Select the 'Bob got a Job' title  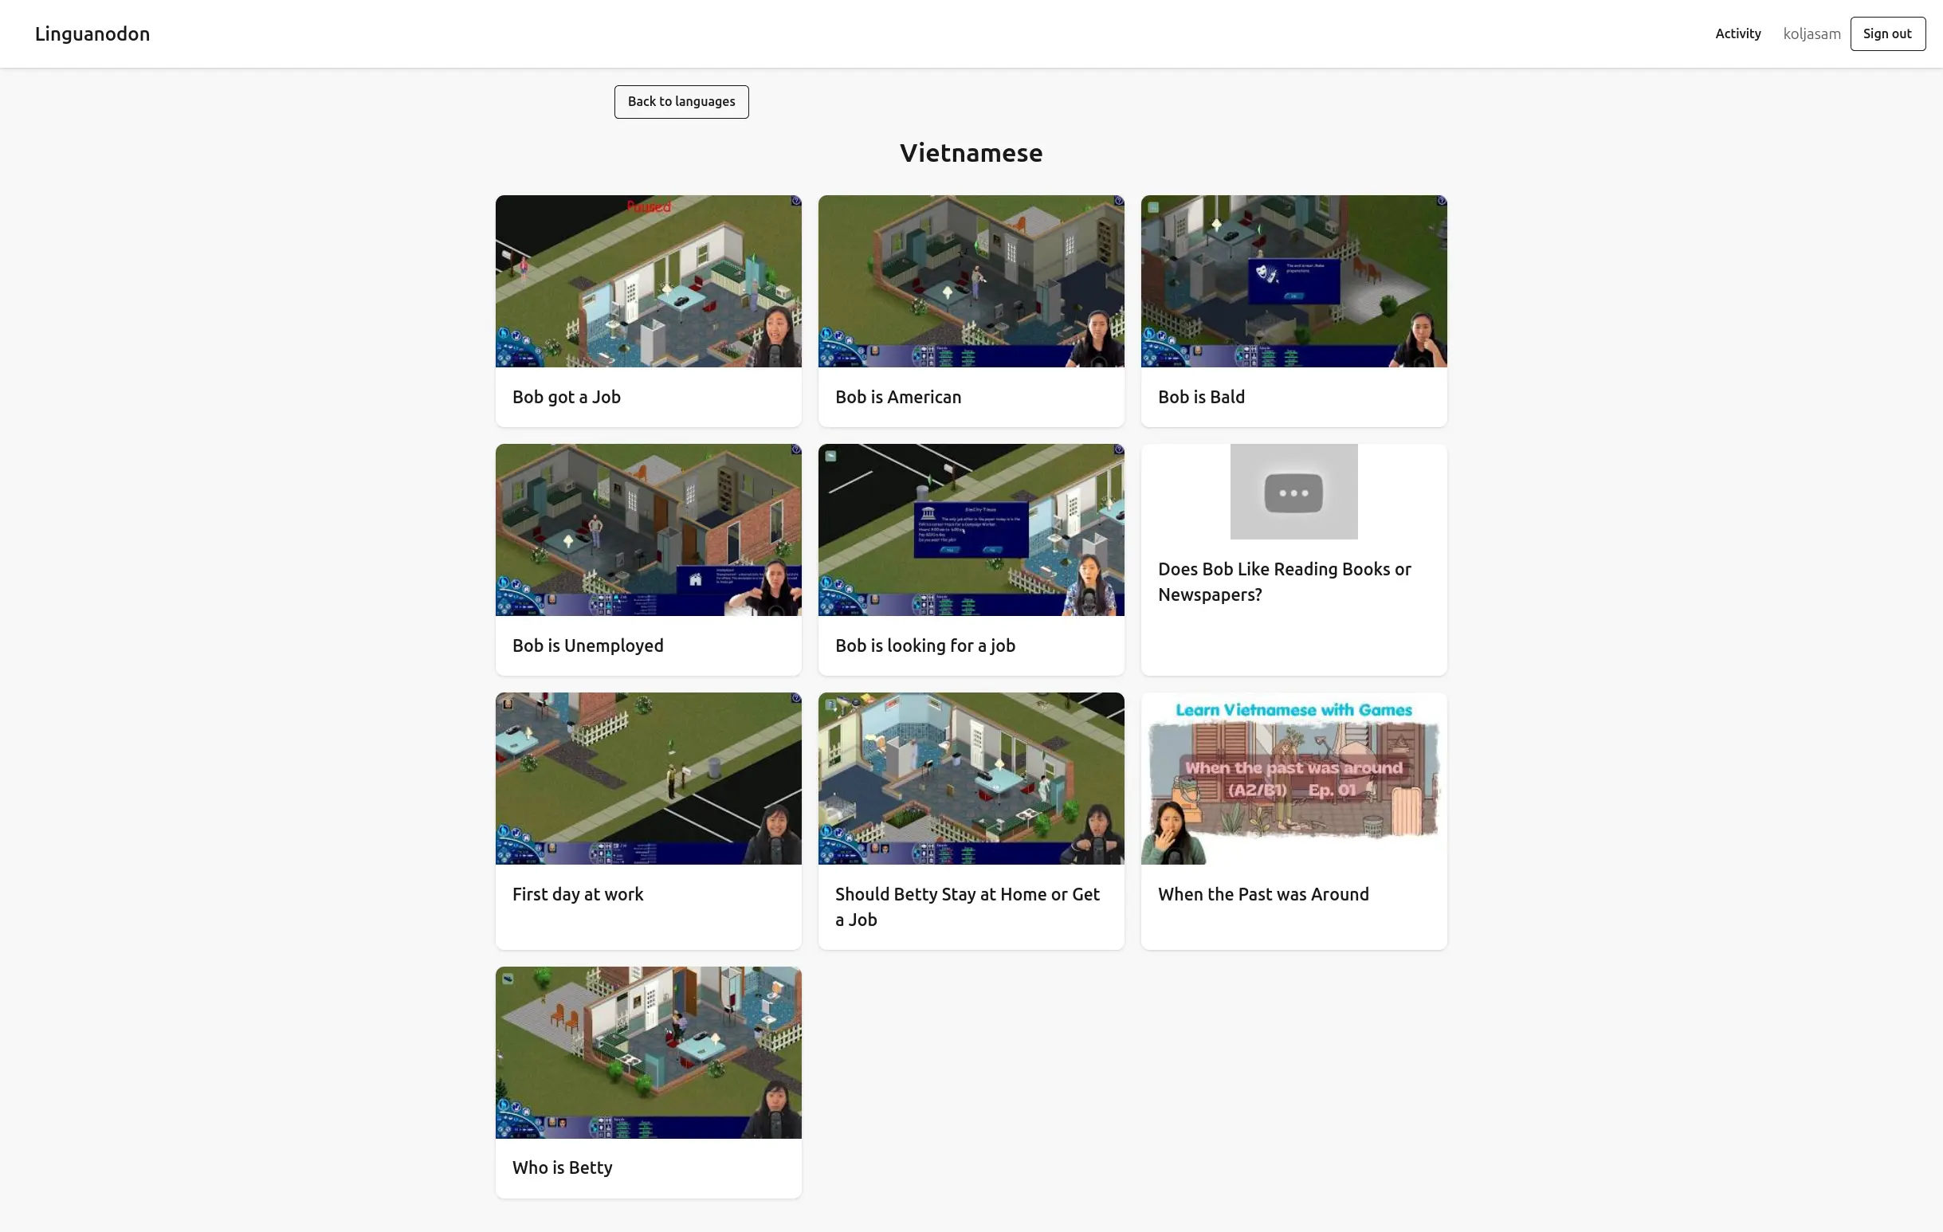pyautogui.click(x=567, y=397)
